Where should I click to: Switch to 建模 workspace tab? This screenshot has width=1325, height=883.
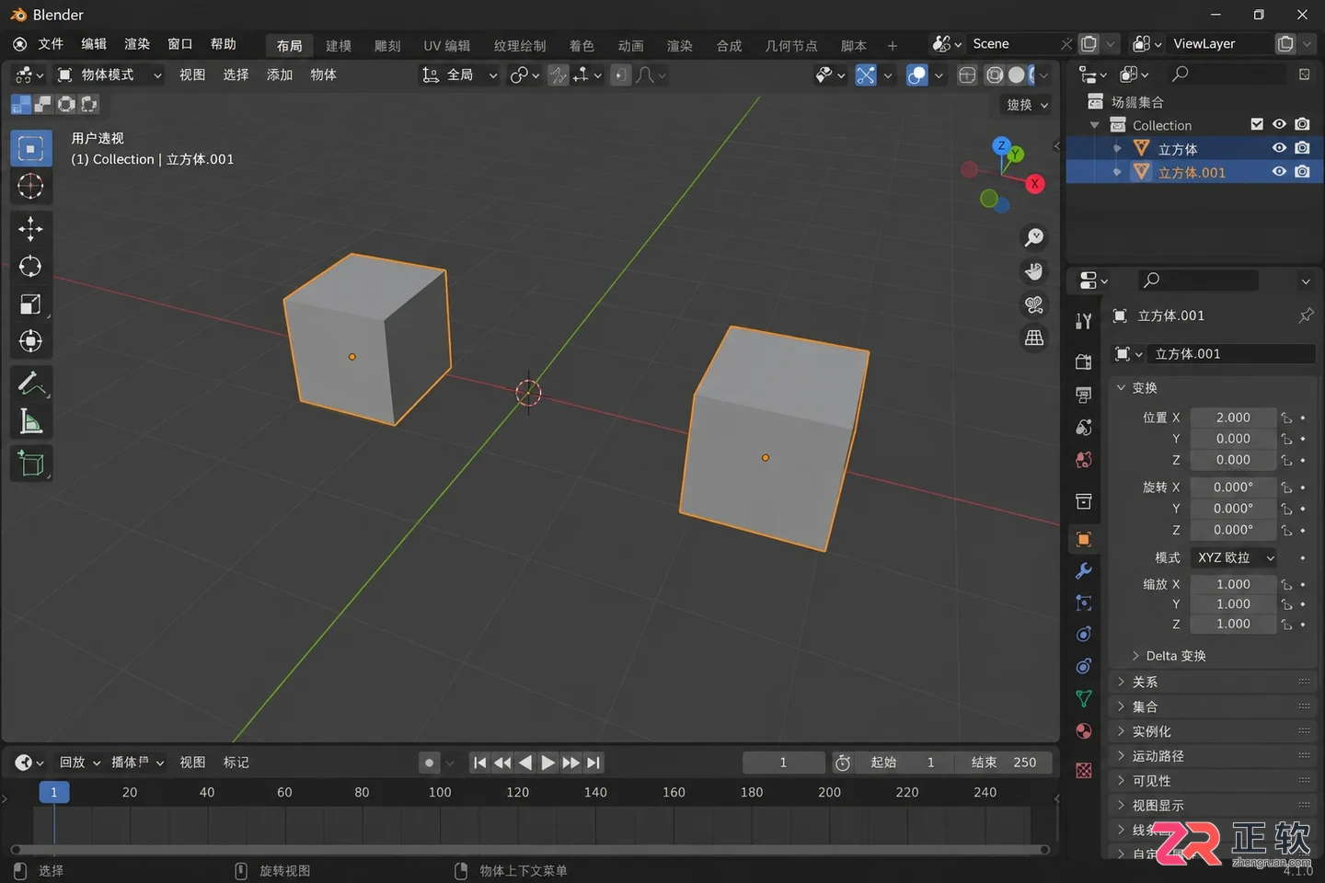coord(339,46)
